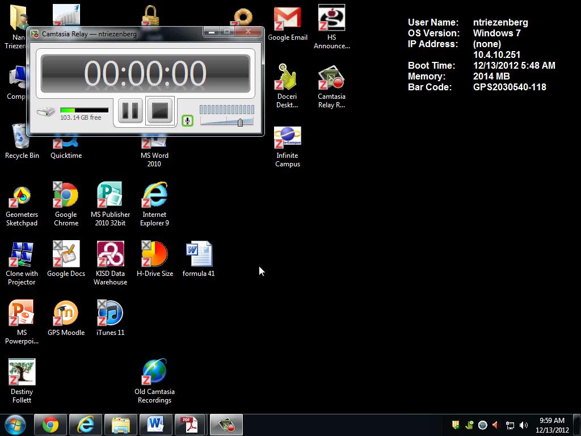Open the system volume speaker tray icon

coord(524,425)
